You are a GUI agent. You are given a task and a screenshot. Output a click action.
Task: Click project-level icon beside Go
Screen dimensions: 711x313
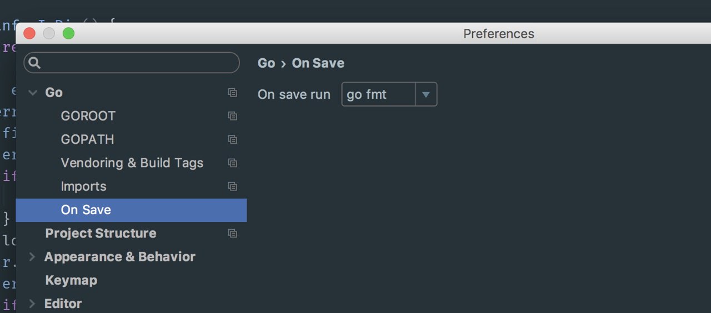(x=233, y=93)
